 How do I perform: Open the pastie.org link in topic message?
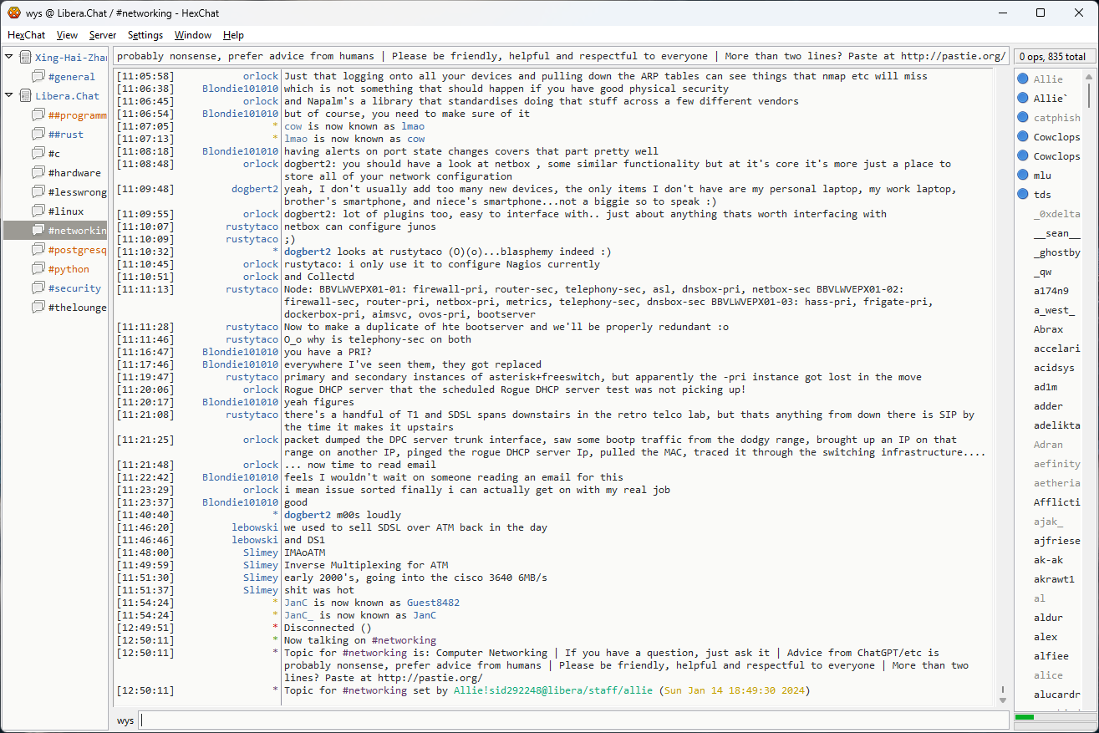[430, 678]
